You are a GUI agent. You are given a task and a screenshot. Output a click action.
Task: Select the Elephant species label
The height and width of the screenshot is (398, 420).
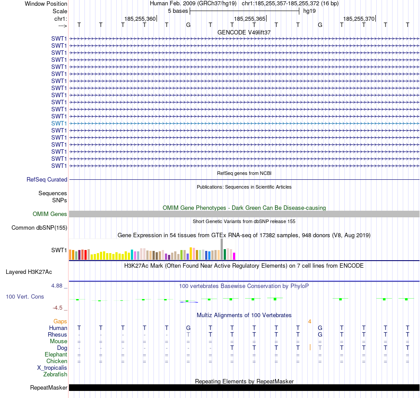(x=56, y=355)
